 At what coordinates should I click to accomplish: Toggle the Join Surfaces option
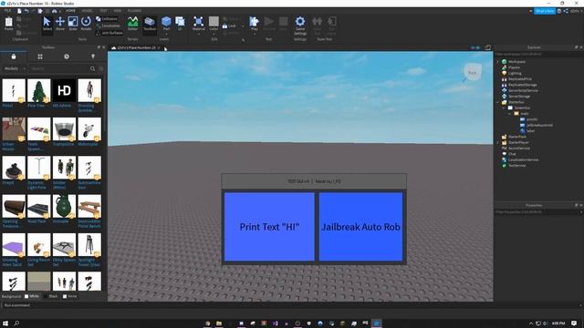coord(109,33)
